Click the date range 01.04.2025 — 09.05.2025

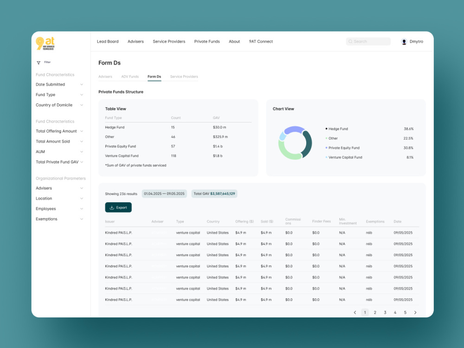pos(164,194)
